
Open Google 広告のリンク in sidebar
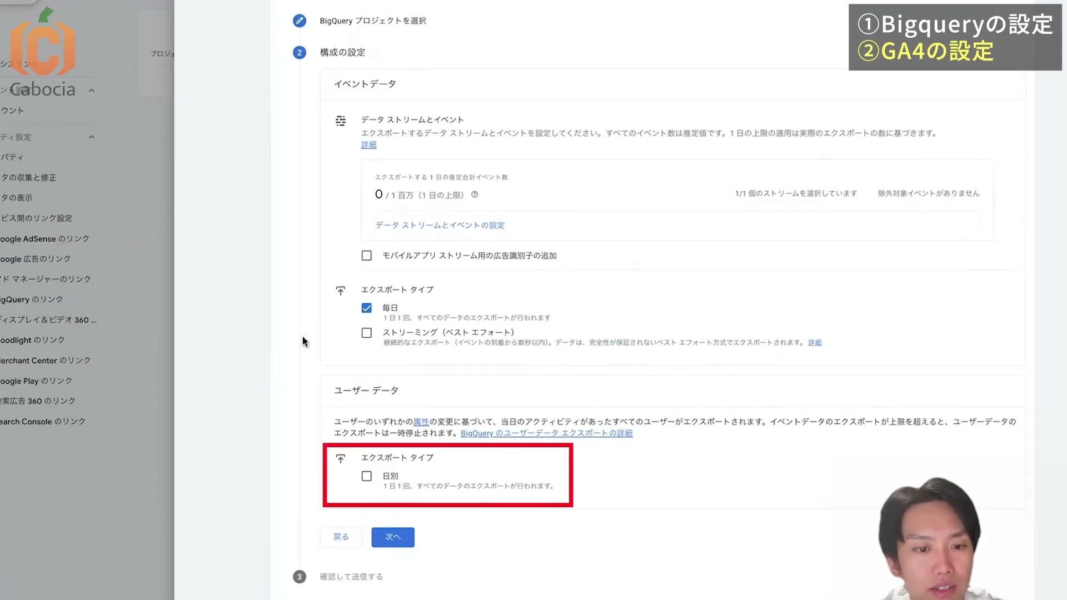pos(36,259)
